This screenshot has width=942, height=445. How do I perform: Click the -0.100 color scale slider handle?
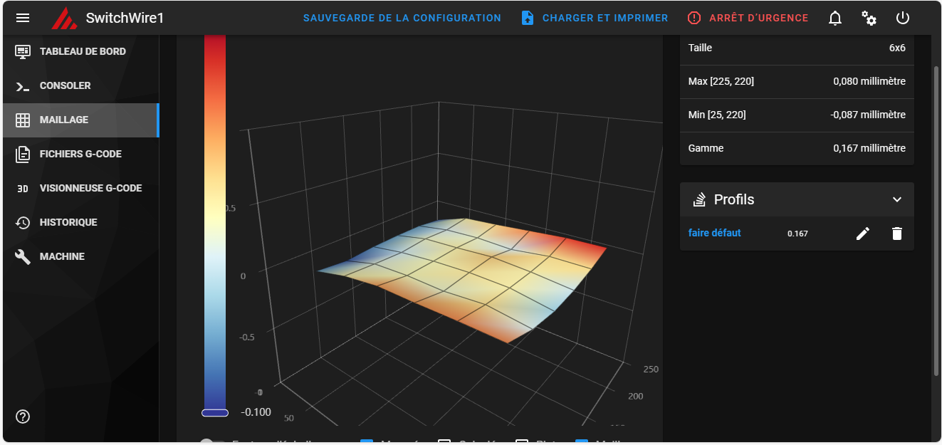(x=215, y=412)
